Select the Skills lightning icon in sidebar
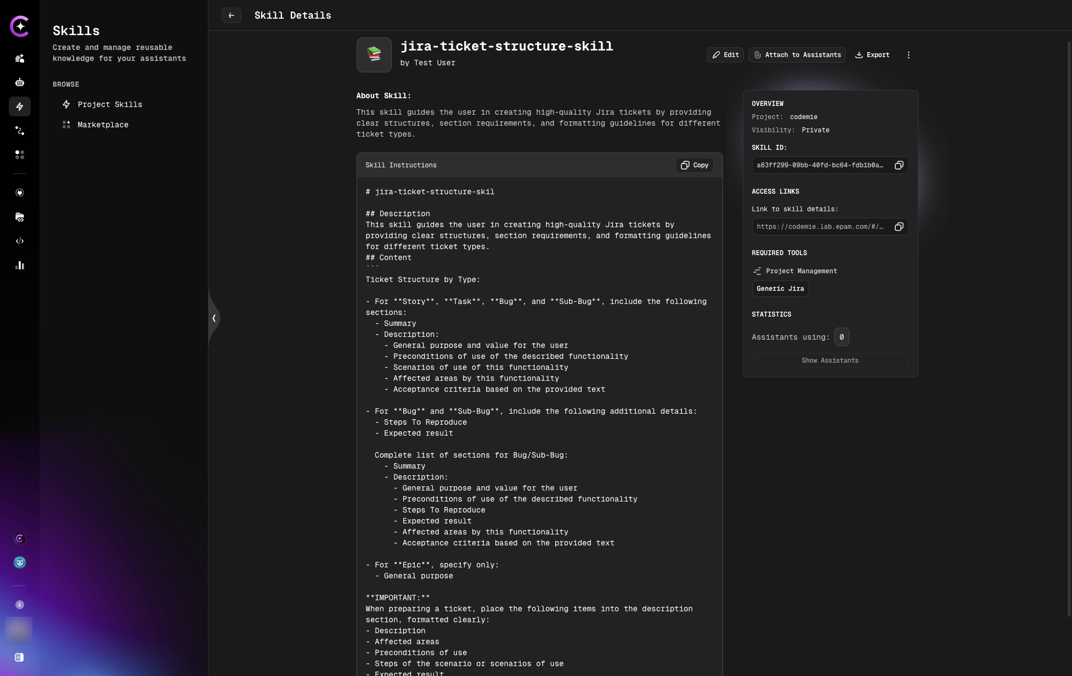 [20, 106]
